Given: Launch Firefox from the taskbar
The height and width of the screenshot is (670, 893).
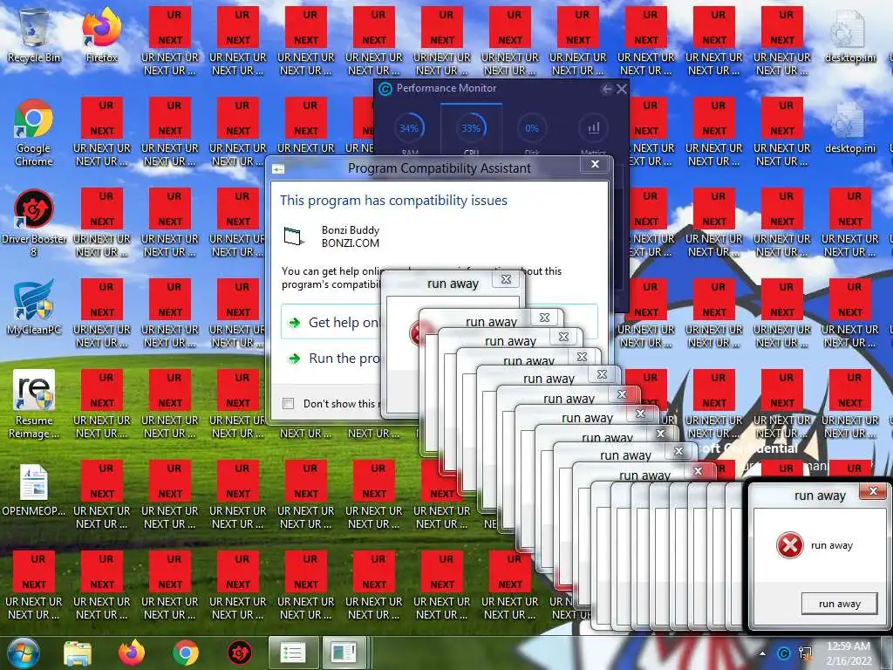Looking at the screenshot, I should (x=132, y=653).
